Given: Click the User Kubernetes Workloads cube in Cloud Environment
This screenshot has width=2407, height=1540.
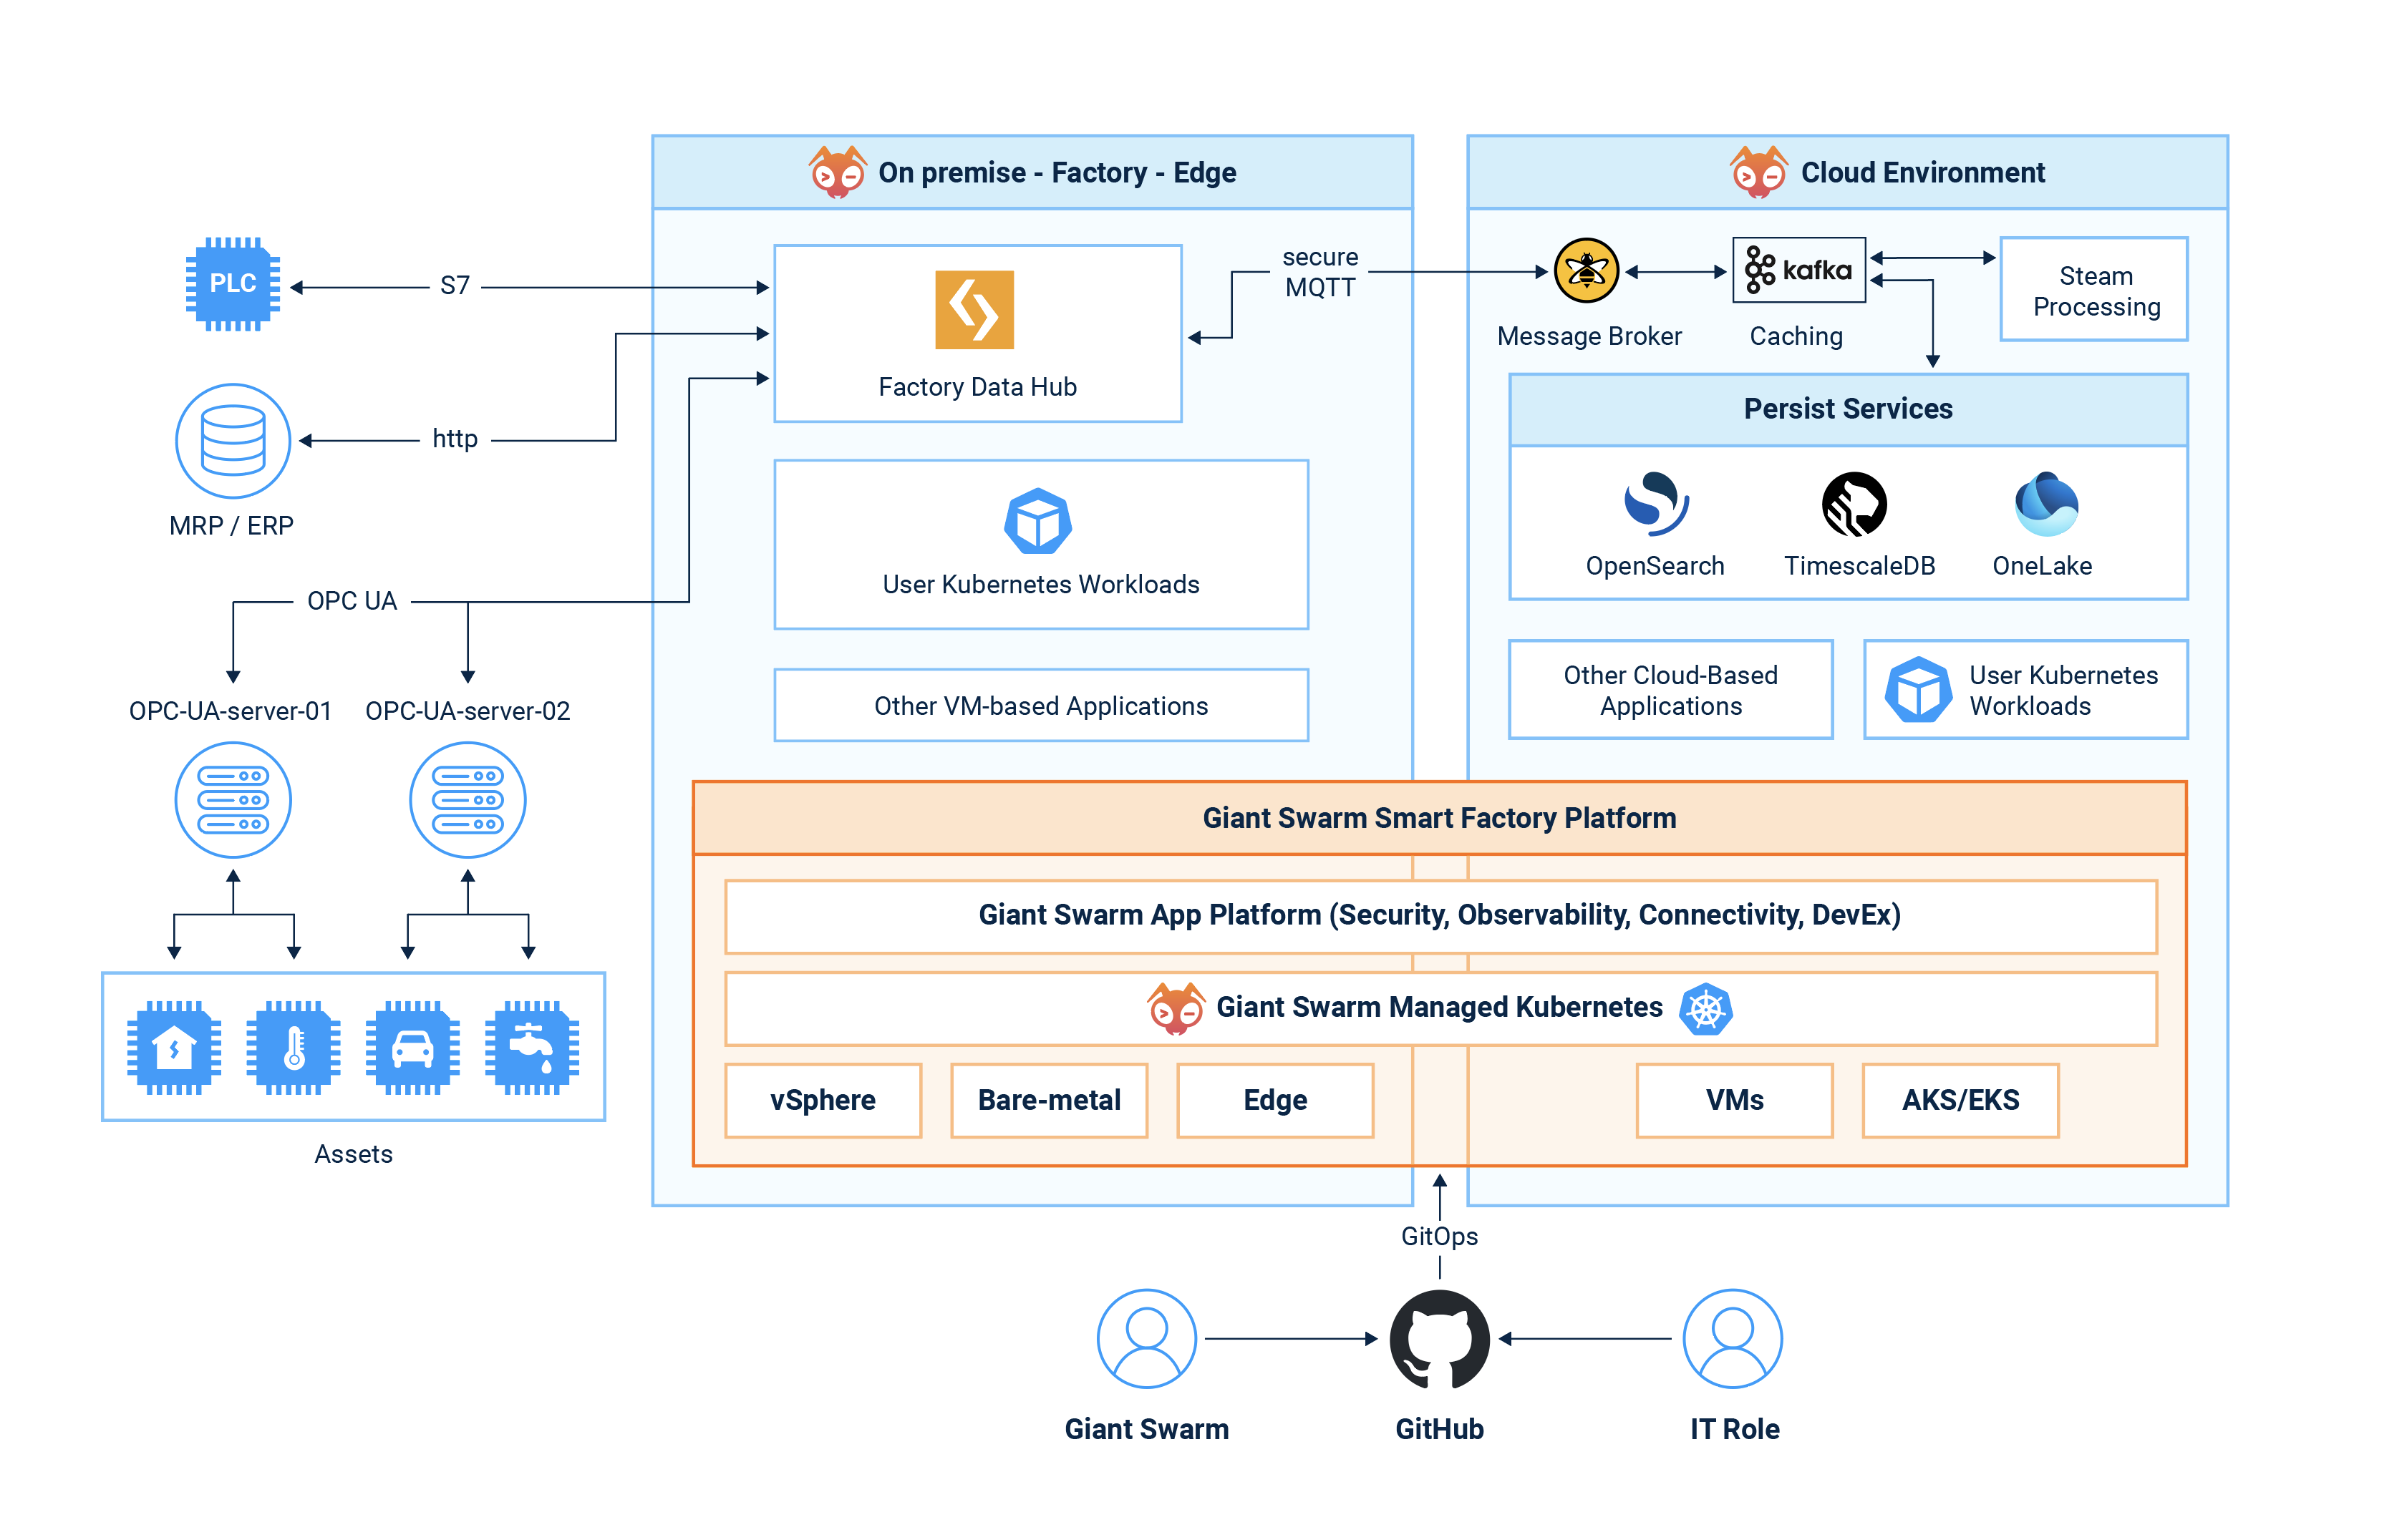Looking at the screenshot, I should (x=1919, y=690).
